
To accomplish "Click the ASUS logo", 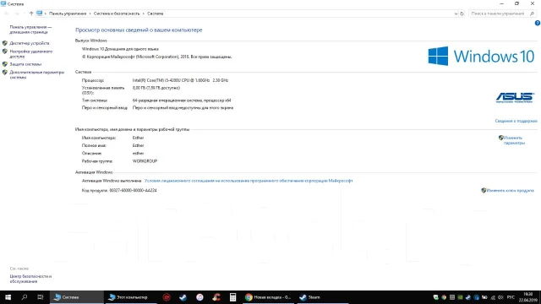I will pyautogui.click(x=515, y=98).
